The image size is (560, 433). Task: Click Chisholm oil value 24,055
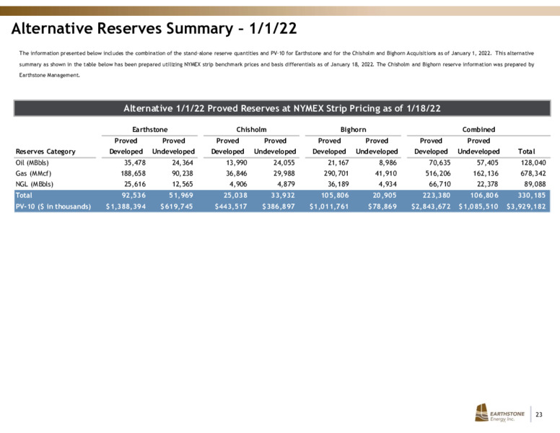tap(284, 163)
